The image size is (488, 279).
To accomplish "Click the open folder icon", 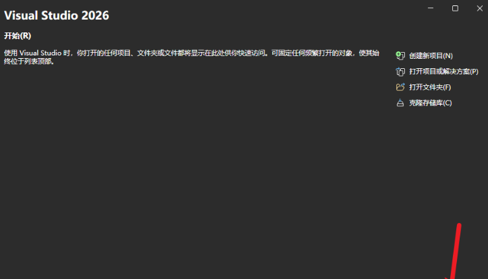I will tap(400, 87).
